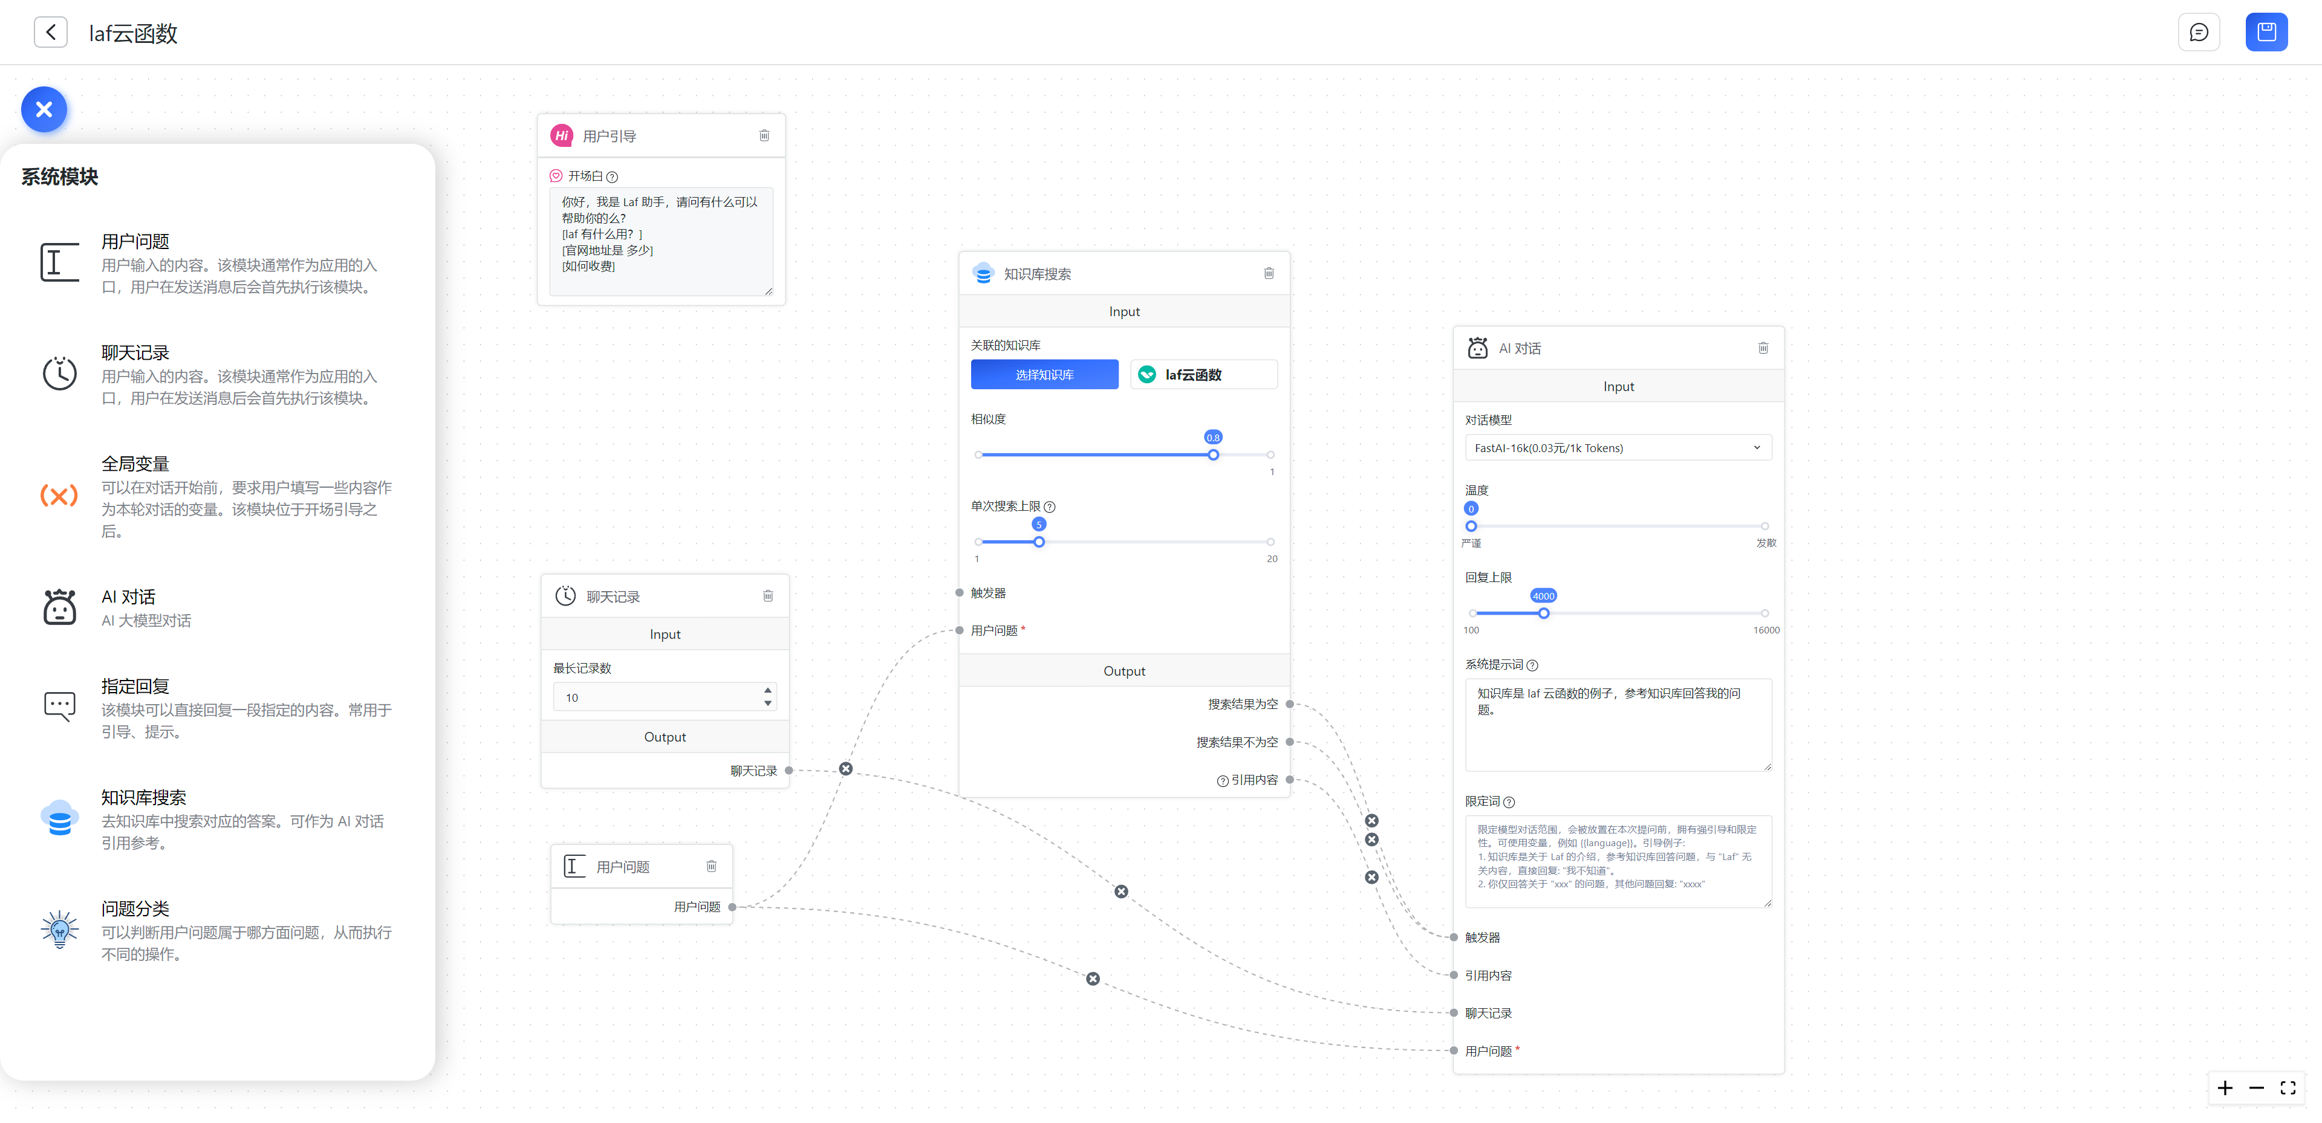Click the laf云函数 knowledge base tag

coord(1203,375)
